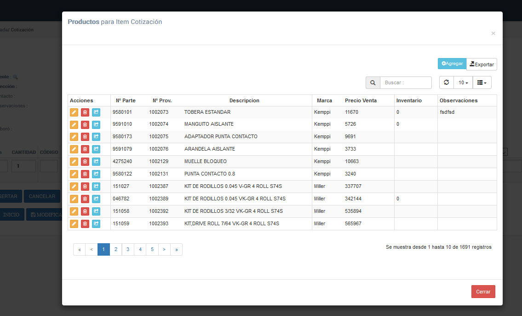This screenshot has width=522, height=316.
Task: Open the columns list dropdown
Action: point(482,83)
